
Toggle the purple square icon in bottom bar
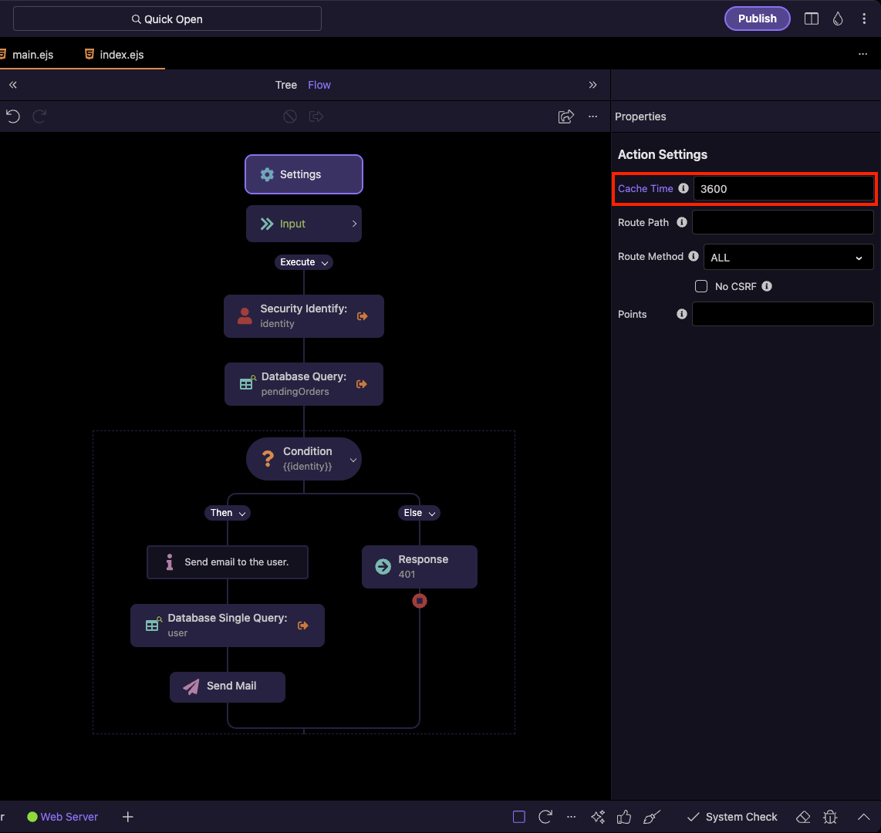pos(519,817)
